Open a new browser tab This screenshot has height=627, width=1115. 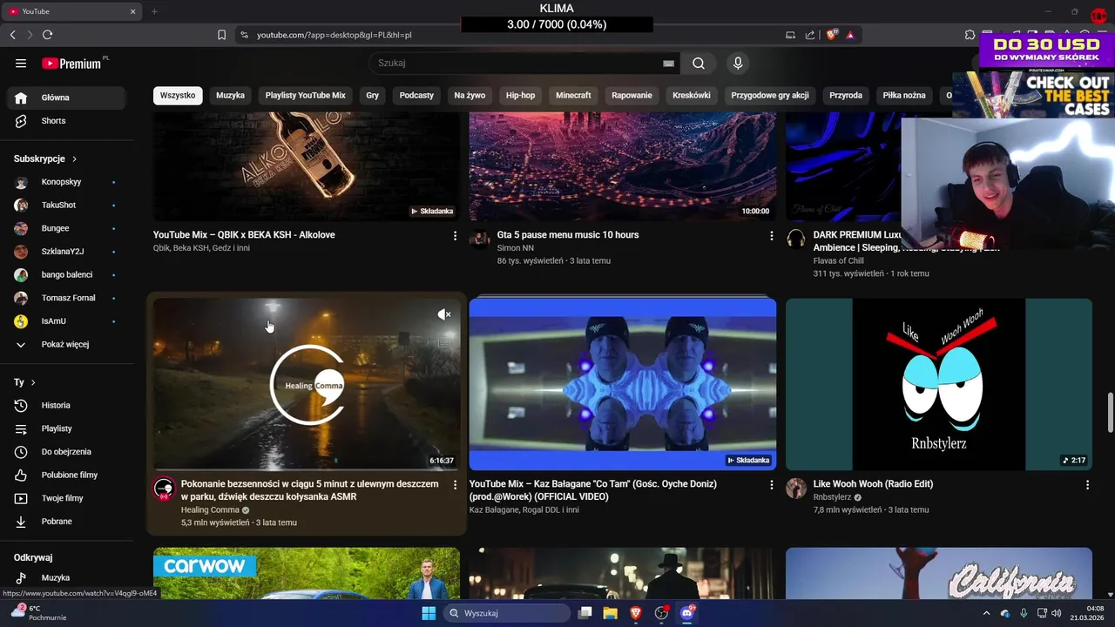tap(154, 11)
